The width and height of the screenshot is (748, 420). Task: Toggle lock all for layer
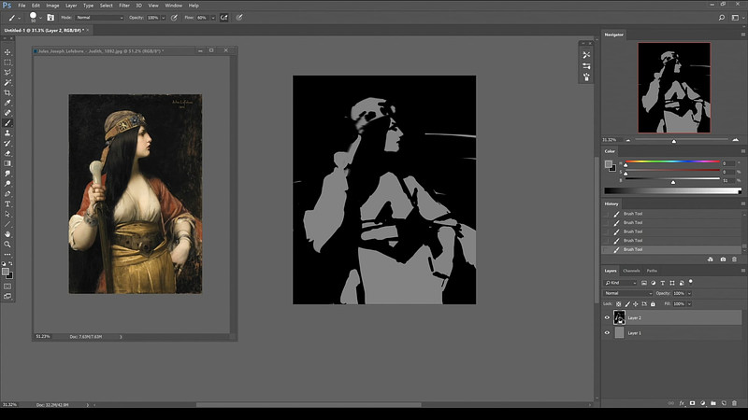click(x=653, y=304)
